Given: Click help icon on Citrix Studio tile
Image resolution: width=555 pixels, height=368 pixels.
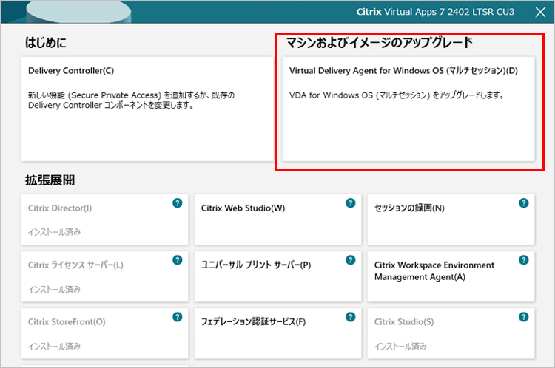Looking at the screenshot, I should [x=524, y=317].
